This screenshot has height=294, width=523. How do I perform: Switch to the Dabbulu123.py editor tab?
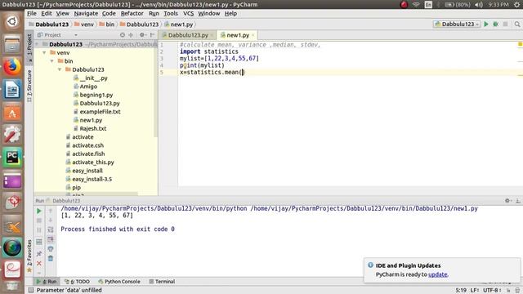pos(188,35)
